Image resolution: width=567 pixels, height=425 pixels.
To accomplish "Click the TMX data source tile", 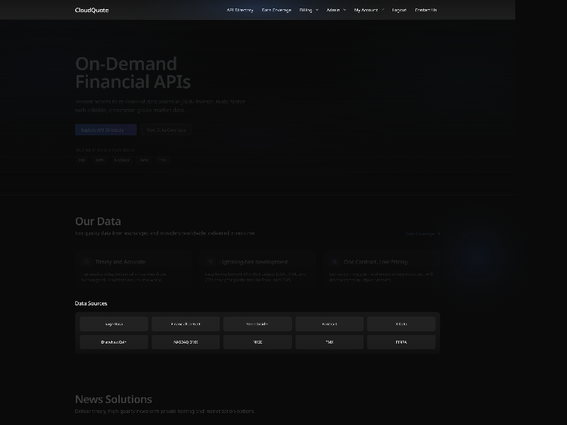I will 330,341.
